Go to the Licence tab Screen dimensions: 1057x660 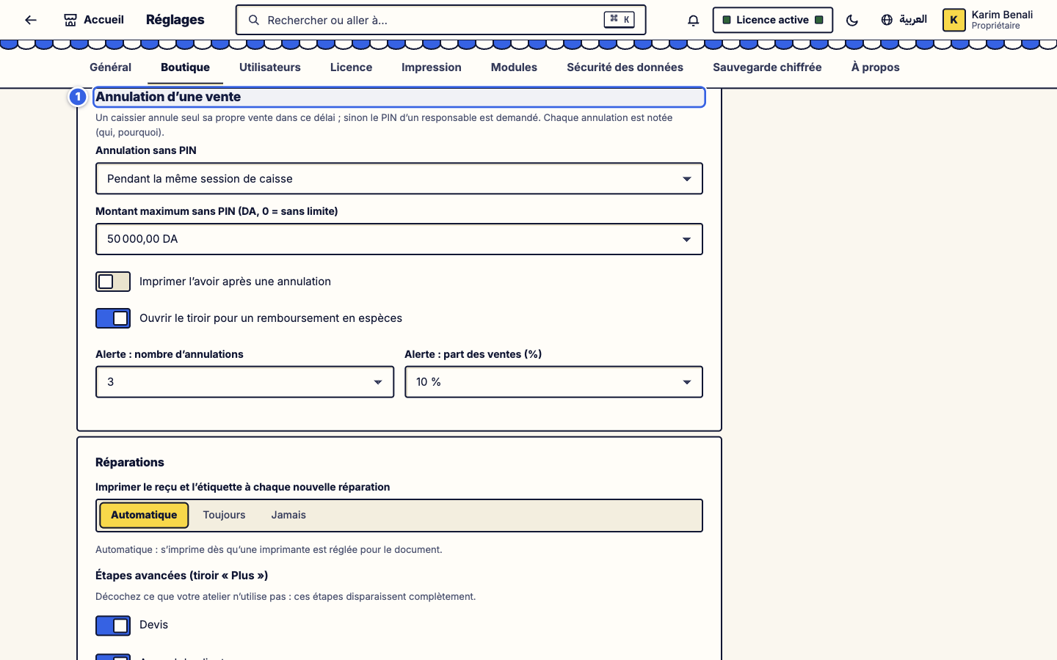351,67
